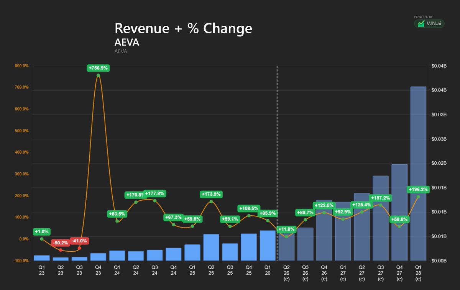This screenshot has width=460, height=290.
Task: Click the Q1 26 revenue bar
Action: [x=268, y=246]
